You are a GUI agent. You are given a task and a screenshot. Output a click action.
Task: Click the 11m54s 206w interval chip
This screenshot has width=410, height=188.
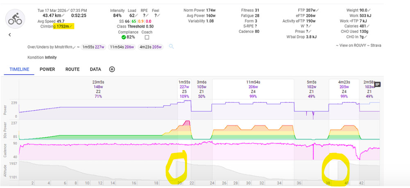point(122,46)
